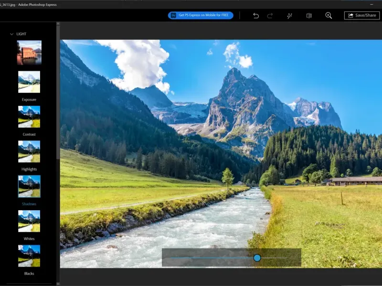The width and height of the screenshot is (382, 286).
Task: Click the Shadows label text
Action: 29,204
